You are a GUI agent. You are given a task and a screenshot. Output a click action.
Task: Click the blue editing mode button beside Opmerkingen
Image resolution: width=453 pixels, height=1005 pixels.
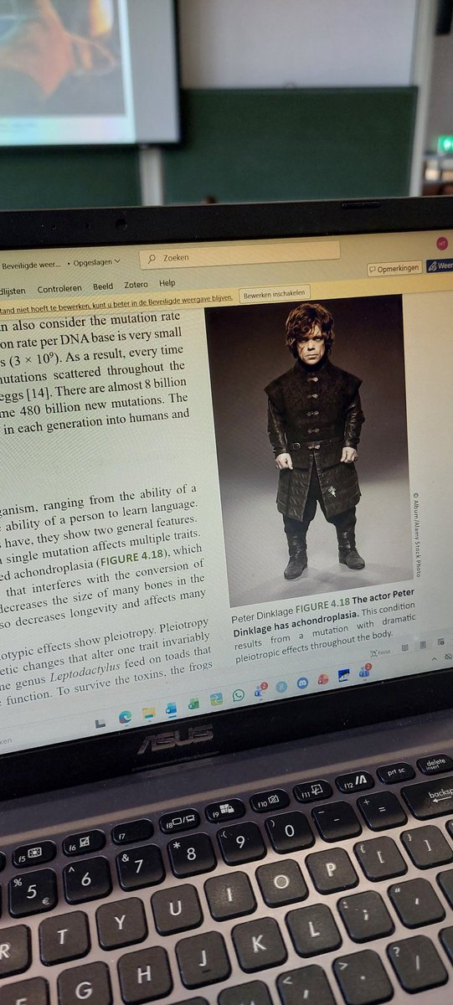tap(440, 265)
